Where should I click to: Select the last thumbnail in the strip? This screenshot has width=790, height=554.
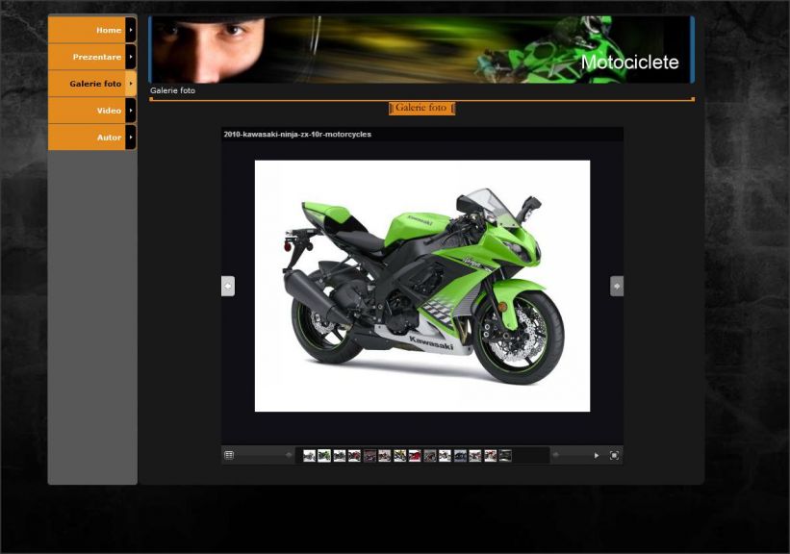coord(505,456)
